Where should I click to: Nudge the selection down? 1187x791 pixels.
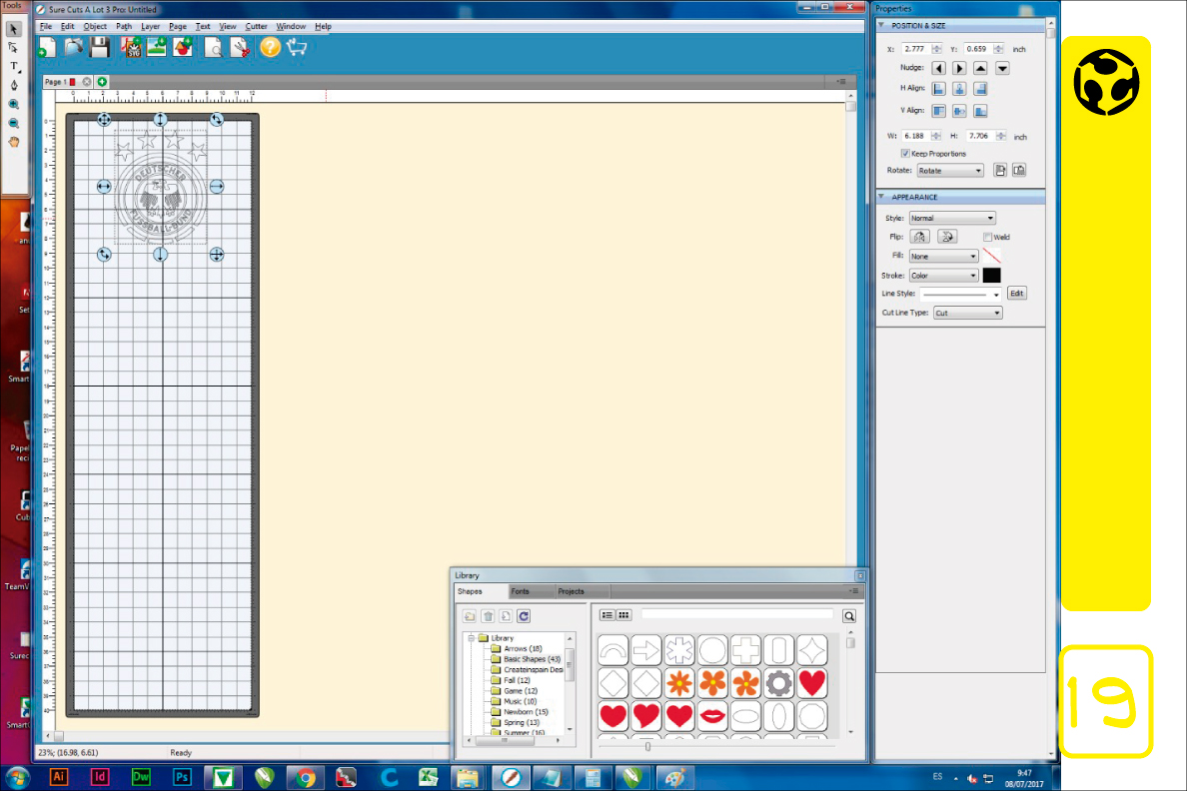coord(1002,68)
